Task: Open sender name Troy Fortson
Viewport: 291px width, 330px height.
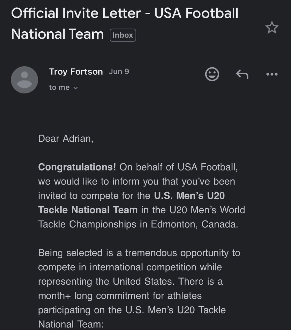Action: coord(76,72)
